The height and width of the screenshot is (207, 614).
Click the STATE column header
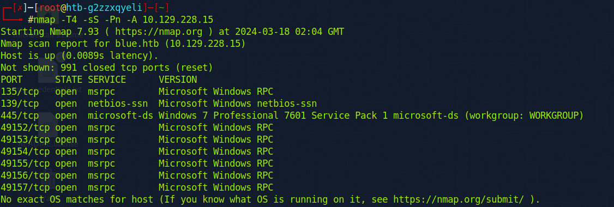(x=69, y=80)
